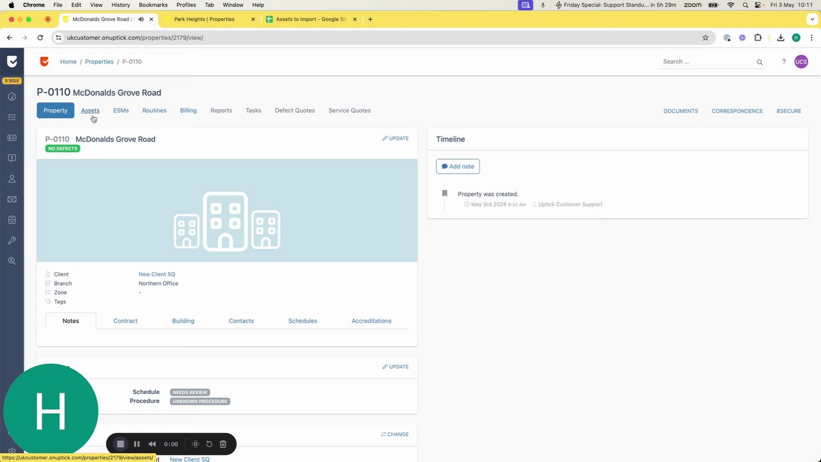Go to Home in breadcrumb
The width and height of the screenshot is (821, 462).
[x=68, y=62]
